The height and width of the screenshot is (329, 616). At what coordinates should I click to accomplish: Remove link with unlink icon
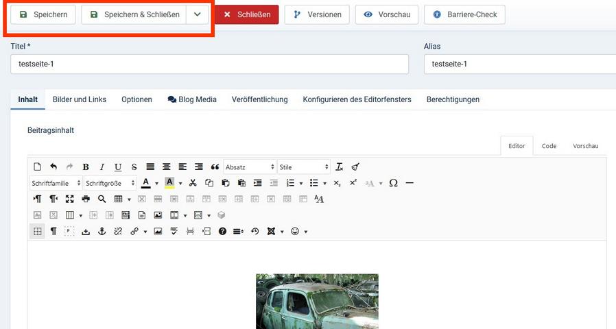(x=118, y=231)
